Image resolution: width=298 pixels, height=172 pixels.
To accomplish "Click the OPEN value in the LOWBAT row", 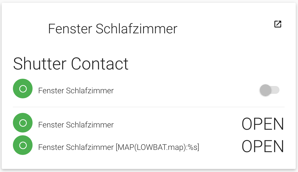I will point(263,147).
